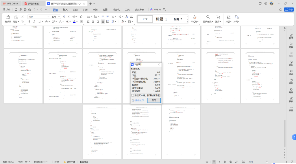Align paragraph text right

pyautogui.click(x=98, y=21)
